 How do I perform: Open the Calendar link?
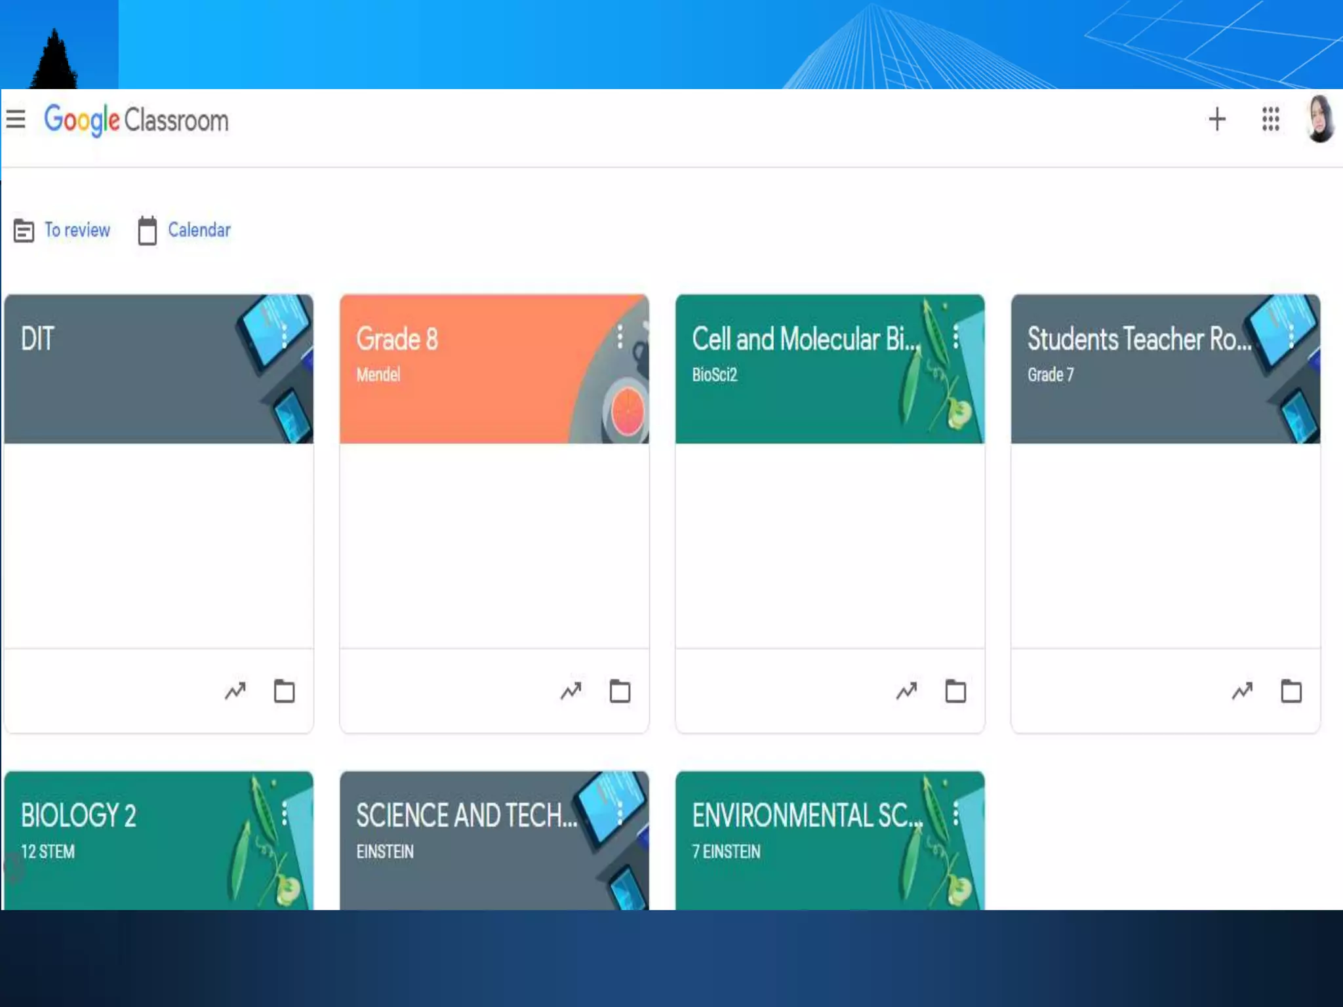(x=199, y=230)
